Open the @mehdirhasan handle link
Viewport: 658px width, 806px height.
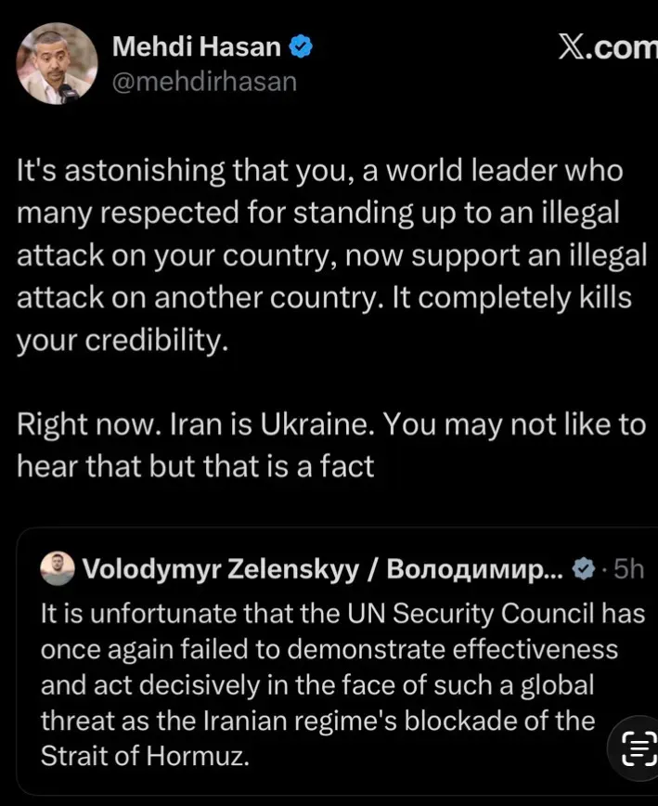coord(204,82)
